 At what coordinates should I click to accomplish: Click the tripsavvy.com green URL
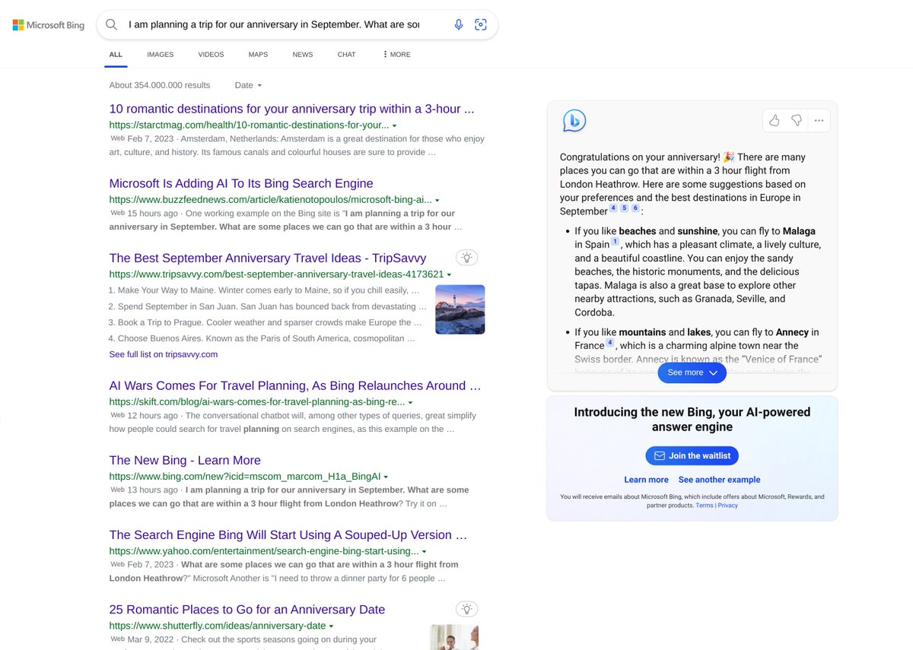[276, 274]
